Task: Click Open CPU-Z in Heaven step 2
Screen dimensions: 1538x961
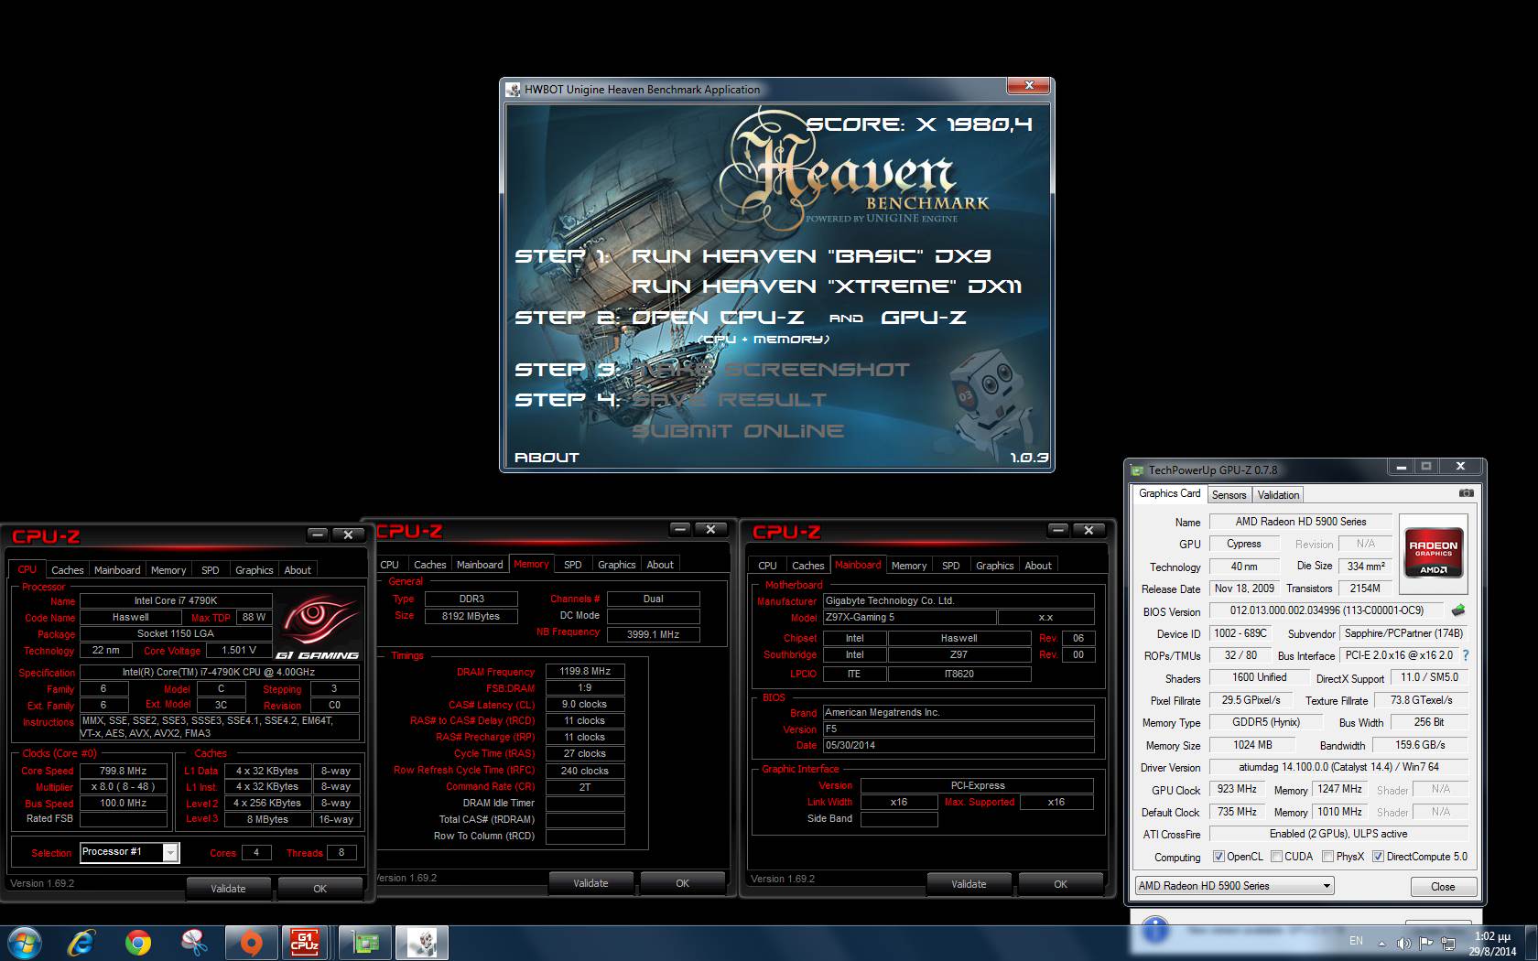Action: (x=718, y=318)
